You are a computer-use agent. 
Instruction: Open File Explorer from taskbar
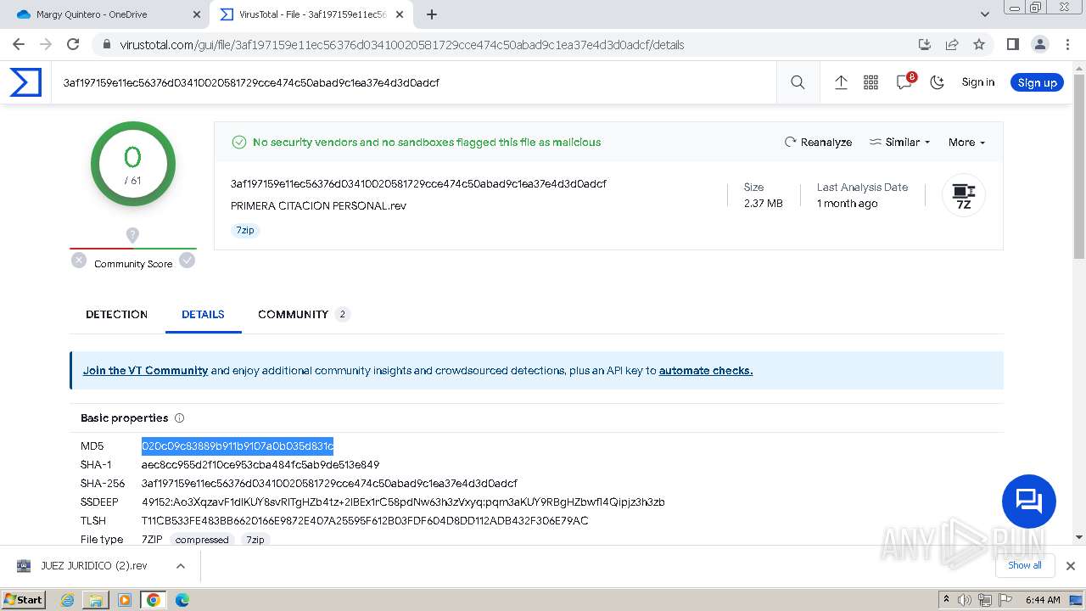(96, 600)
